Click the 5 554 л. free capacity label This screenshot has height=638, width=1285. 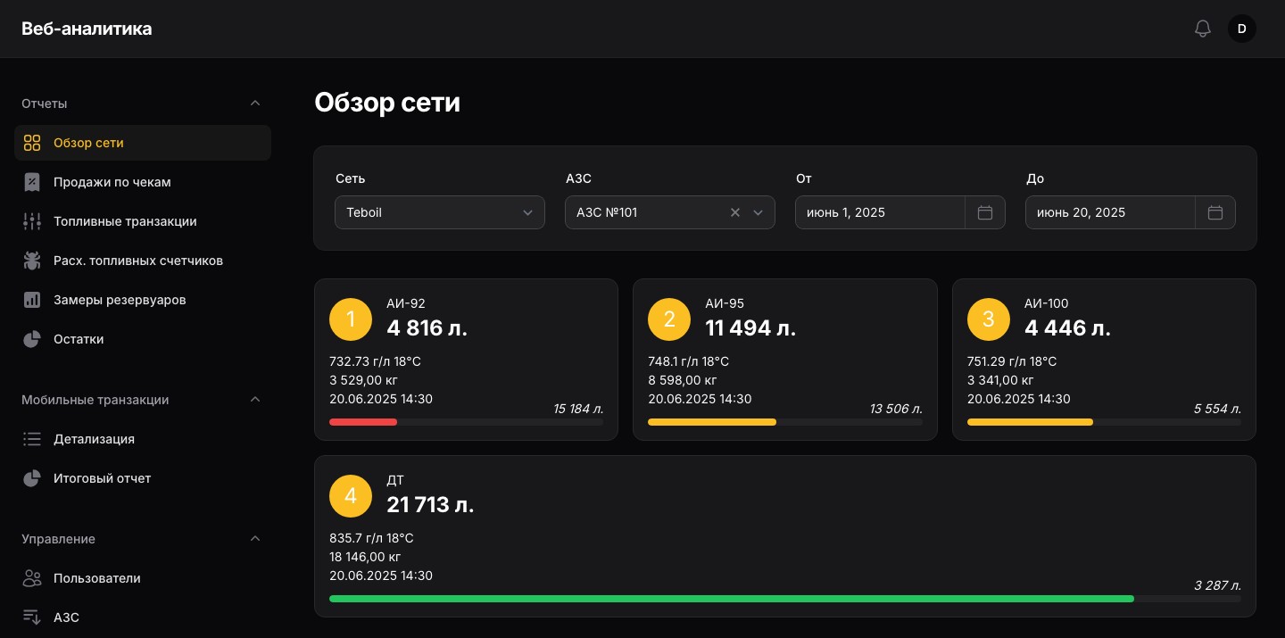(1217, 409)
